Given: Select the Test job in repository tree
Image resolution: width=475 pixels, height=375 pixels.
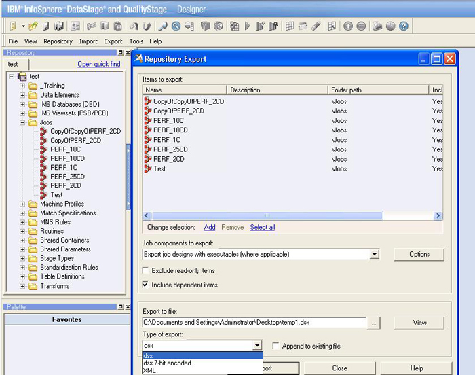Looking at the screenshot, I should coord(56,195).
